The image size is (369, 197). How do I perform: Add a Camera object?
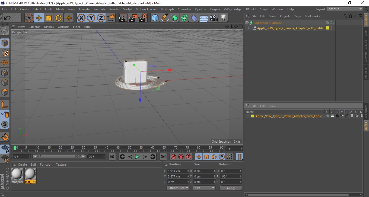tap(214, 18)
